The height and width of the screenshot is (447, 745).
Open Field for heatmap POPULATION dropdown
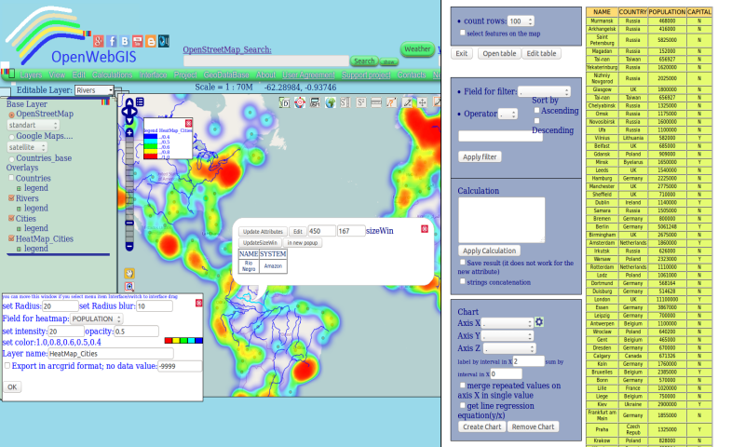coord(97,318)
